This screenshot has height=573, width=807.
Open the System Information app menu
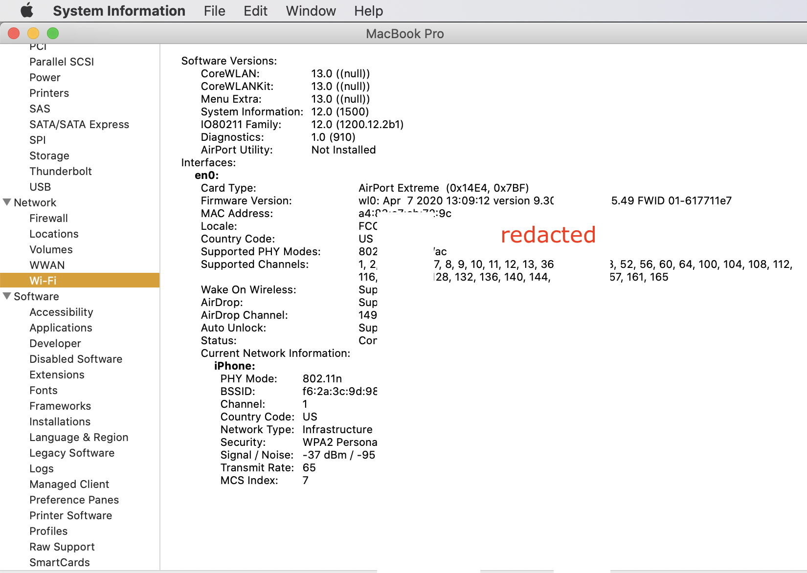coord(119,11)
